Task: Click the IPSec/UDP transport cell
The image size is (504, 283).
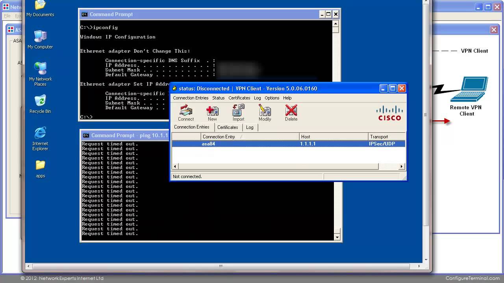Action: pyautogui.click(x=382, y=144)
